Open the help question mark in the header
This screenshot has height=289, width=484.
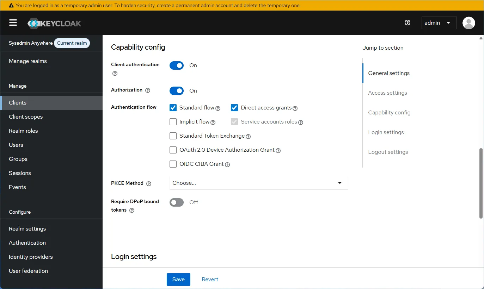(407, 23)
